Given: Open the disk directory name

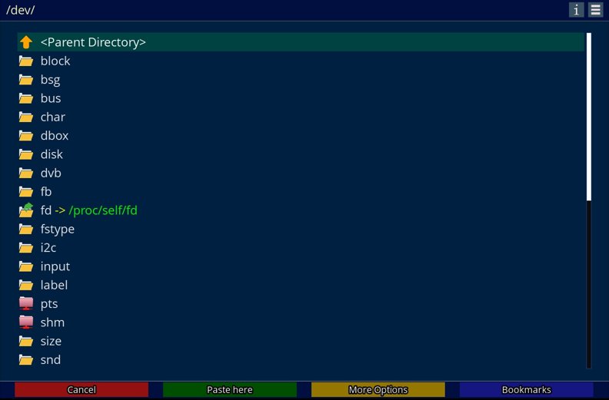Looking at the screenshot, I should tap(52, 154).
